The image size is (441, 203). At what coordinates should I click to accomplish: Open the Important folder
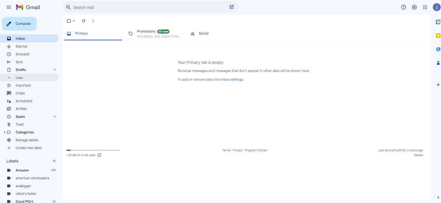click(x=29, y=85)
